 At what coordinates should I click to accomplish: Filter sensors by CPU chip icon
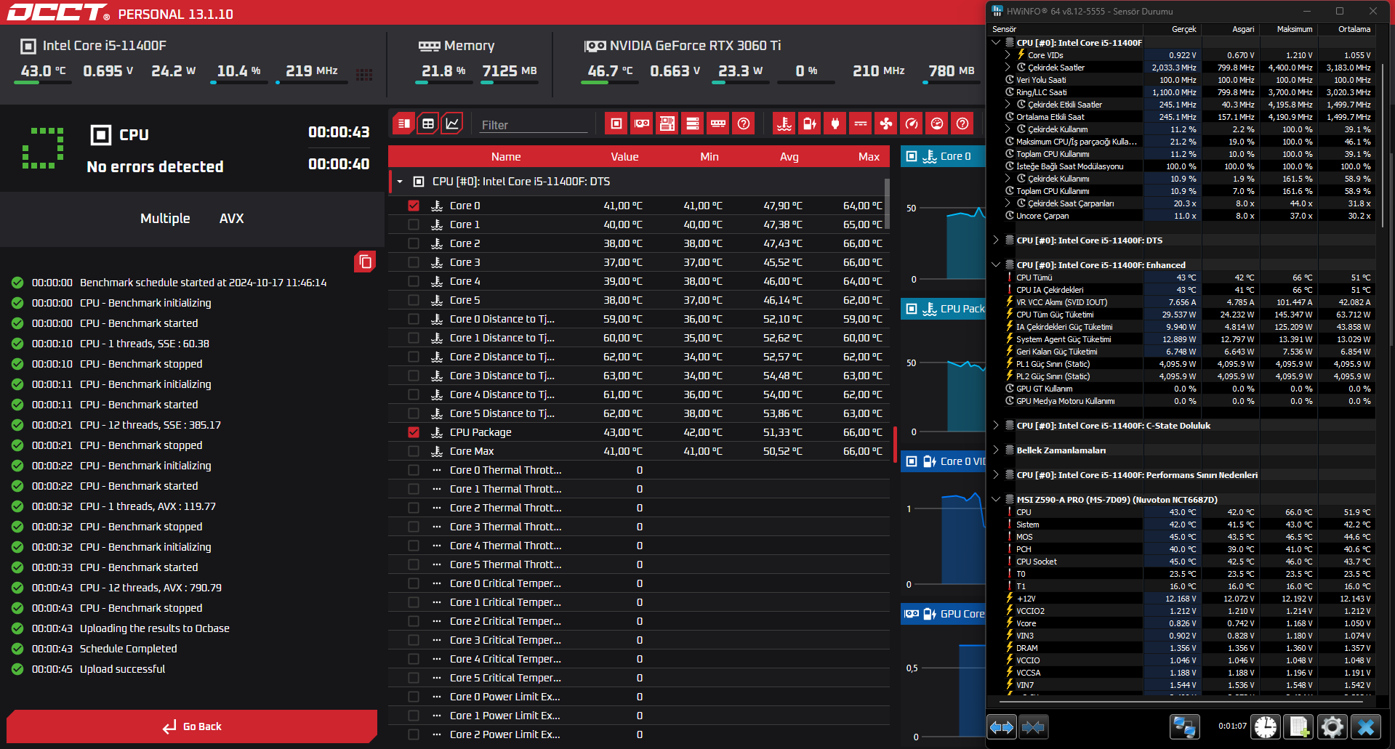[616, 124]
